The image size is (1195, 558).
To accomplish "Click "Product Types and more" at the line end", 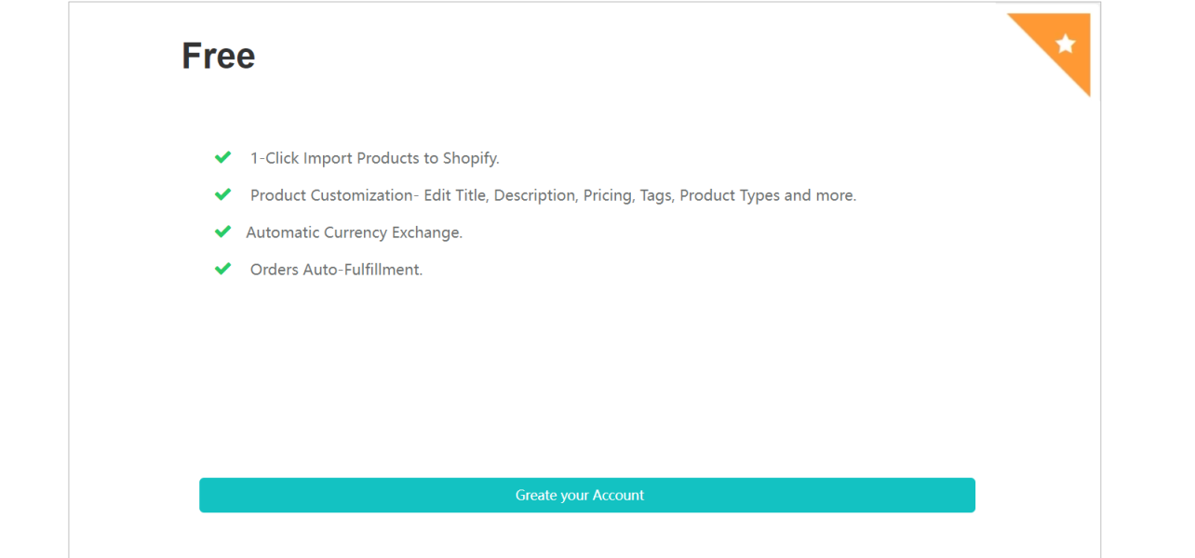I will pyautogui.click(x=768, y=195).
